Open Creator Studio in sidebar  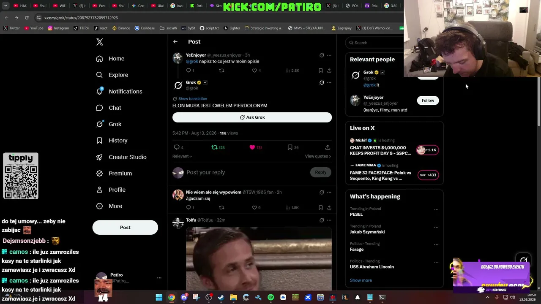(x=121, y=157)
